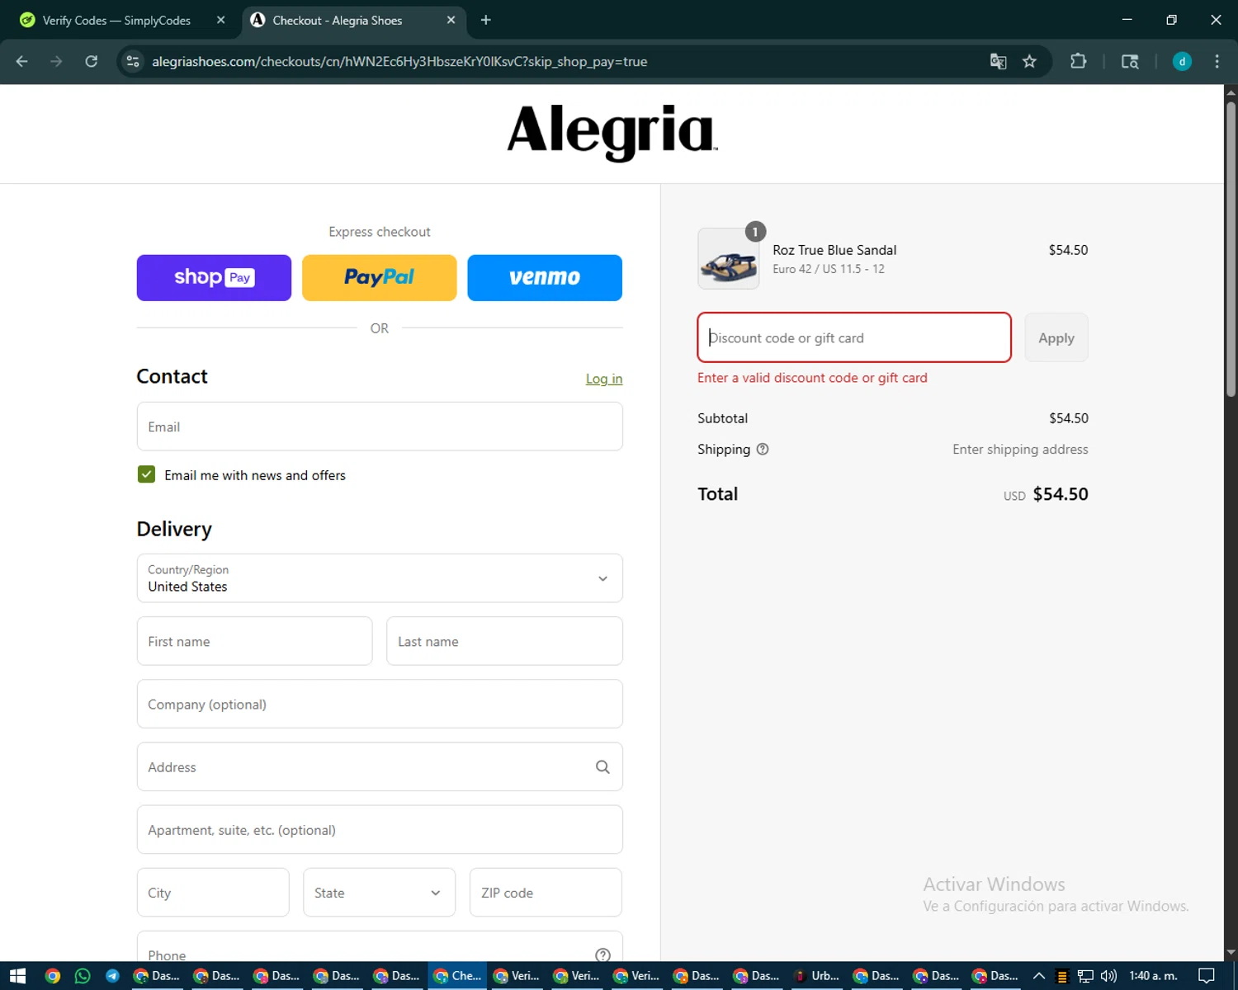Click the Alegria logo
This screenshot has height=990, width=1238.
coord(612,132)
